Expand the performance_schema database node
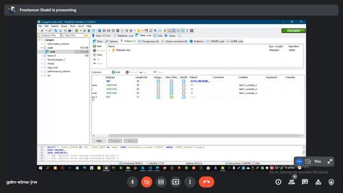 pos(42,71)
